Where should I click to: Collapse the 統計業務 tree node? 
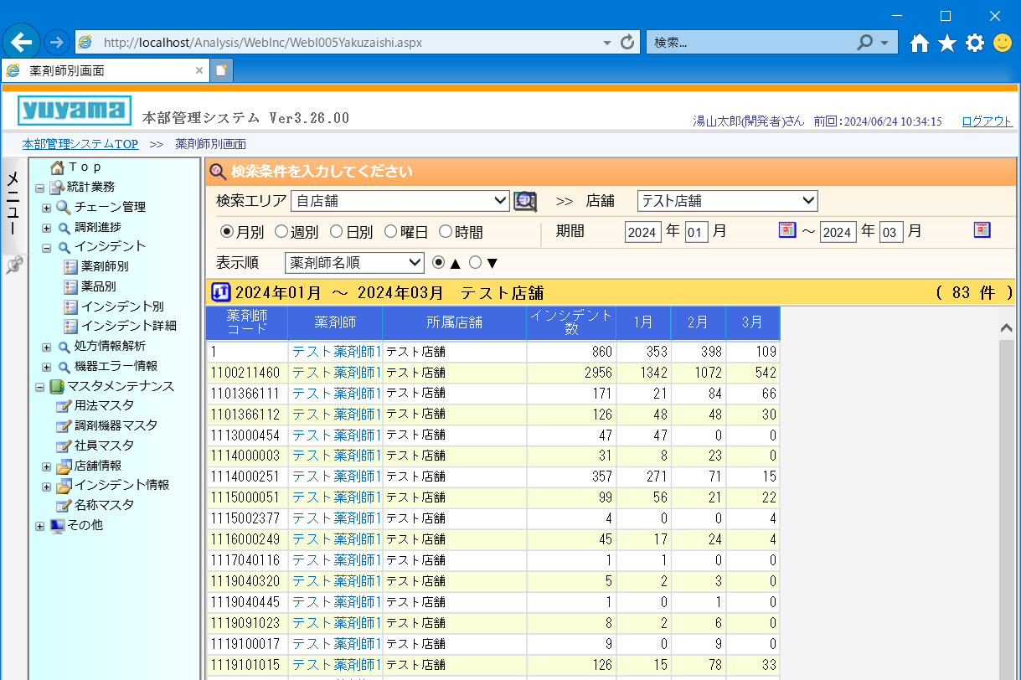(39, 187)
